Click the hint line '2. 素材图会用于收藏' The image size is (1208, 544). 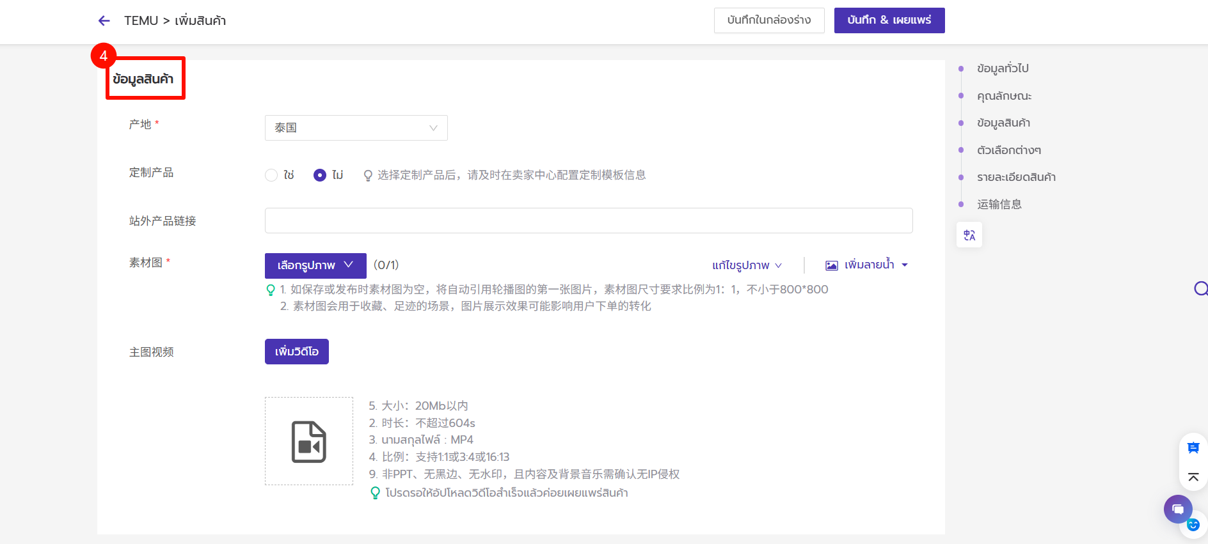click(x=466, y=306)
